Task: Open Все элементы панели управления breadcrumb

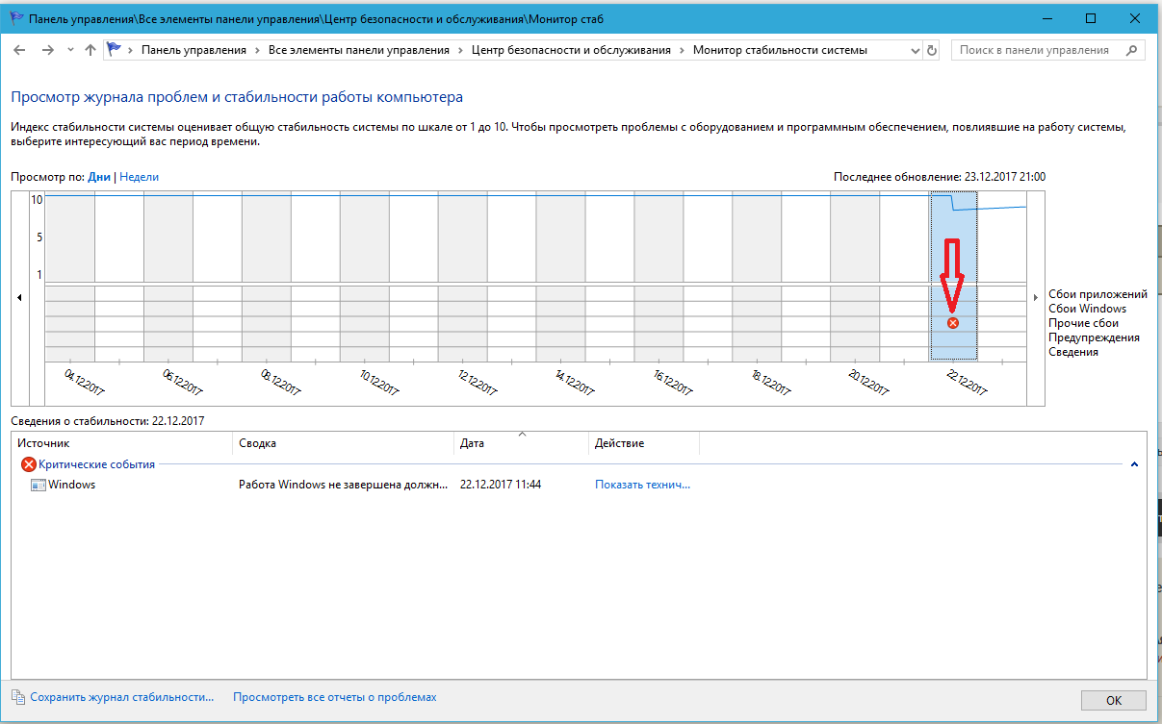Action: click(359, 50)
